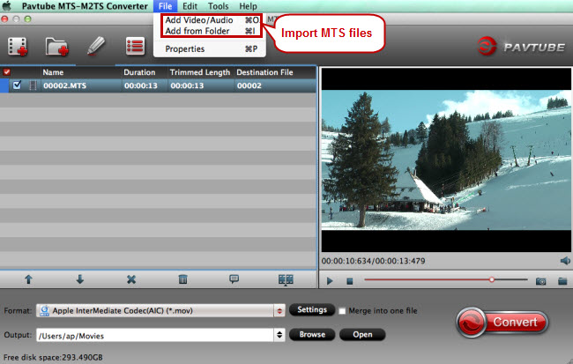Mute the preview volume speaker icon
Screen dimensions: 573x364
[x=565, y=261]
